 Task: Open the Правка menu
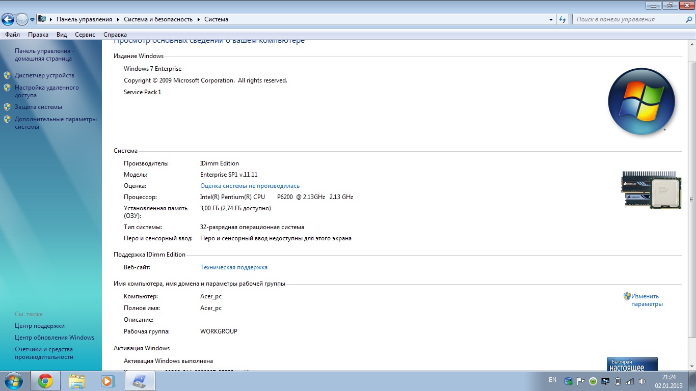pyautogui.click(x=38, y=35)
